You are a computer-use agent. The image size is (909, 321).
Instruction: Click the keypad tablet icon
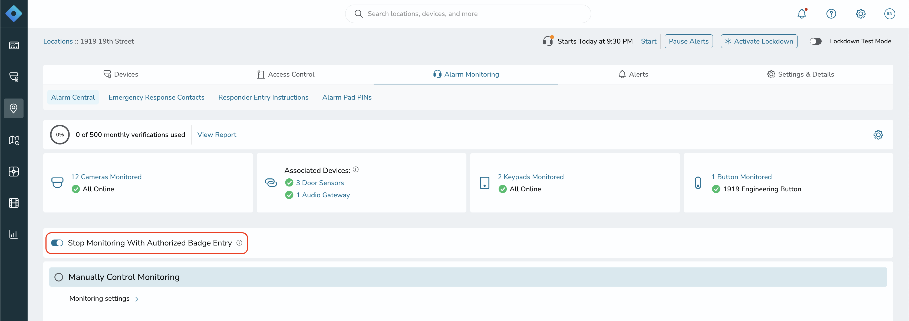click(x=485, y=183)
